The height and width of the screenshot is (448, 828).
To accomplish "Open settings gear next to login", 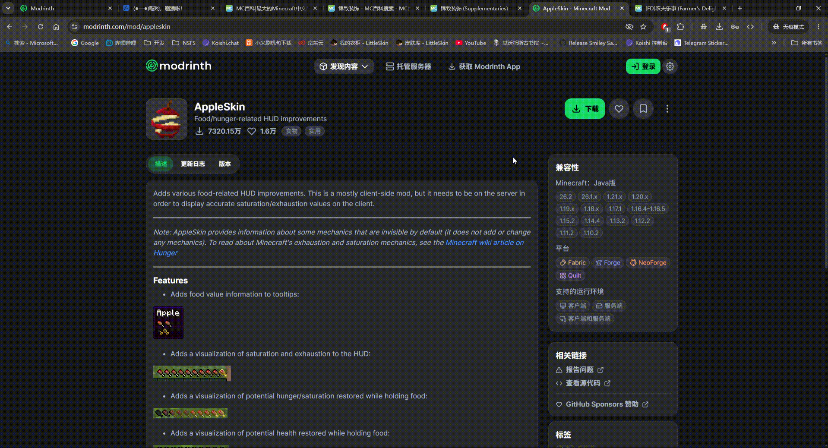I will 670,66.
